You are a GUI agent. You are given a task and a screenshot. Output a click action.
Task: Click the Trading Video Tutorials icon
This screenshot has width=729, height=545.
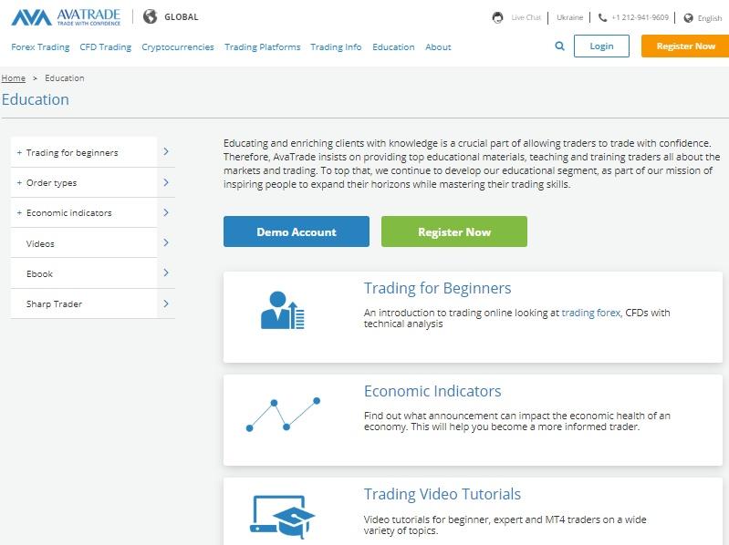pos(282,515)
